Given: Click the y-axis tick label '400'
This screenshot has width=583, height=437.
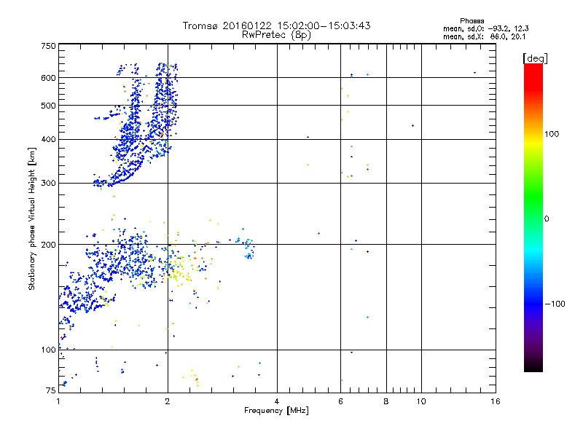Looking at the screenshot, I should point(49,140).
